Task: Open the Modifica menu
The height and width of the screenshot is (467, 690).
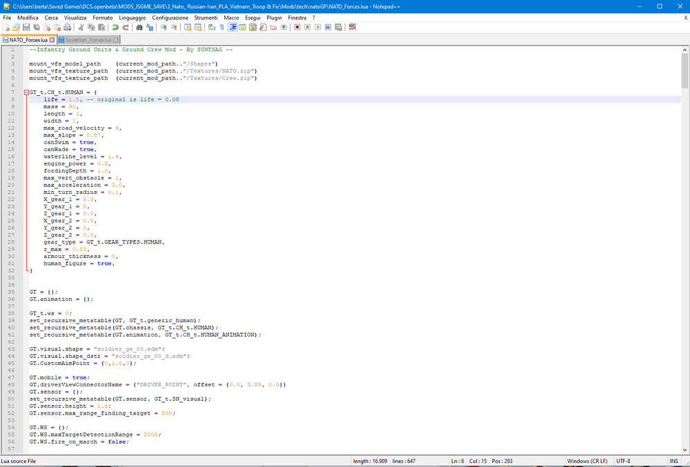Action: tap(28, 17)
